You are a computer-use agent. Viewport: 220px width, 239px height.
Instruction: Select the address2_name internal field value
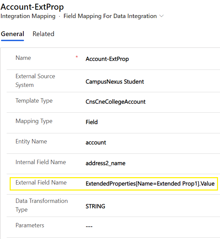pyautogui.click(x=105, y=163)
